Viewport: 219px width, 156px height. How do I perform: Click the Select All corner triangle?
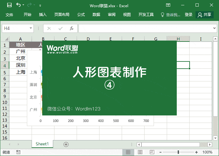pyautogui.click(x=7, y=39)
